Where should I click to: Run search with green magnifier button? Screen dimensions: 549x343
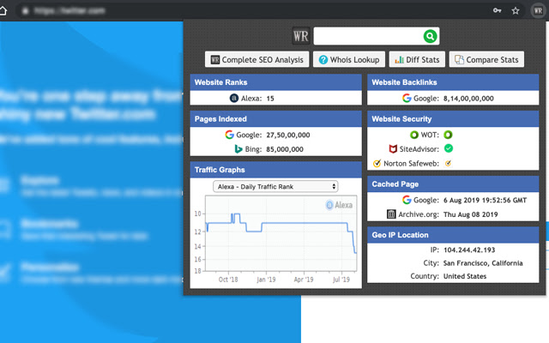pos(431,36)
